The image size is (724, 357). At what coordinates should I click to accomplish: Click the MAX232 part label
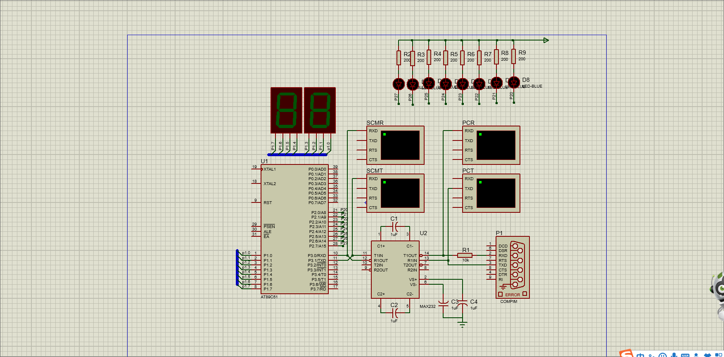[x=427, y=307]
